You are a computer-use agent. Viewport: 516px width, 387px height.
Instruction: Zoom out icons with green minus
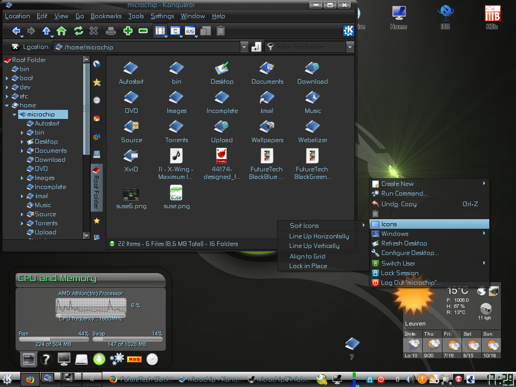[143, 31]
